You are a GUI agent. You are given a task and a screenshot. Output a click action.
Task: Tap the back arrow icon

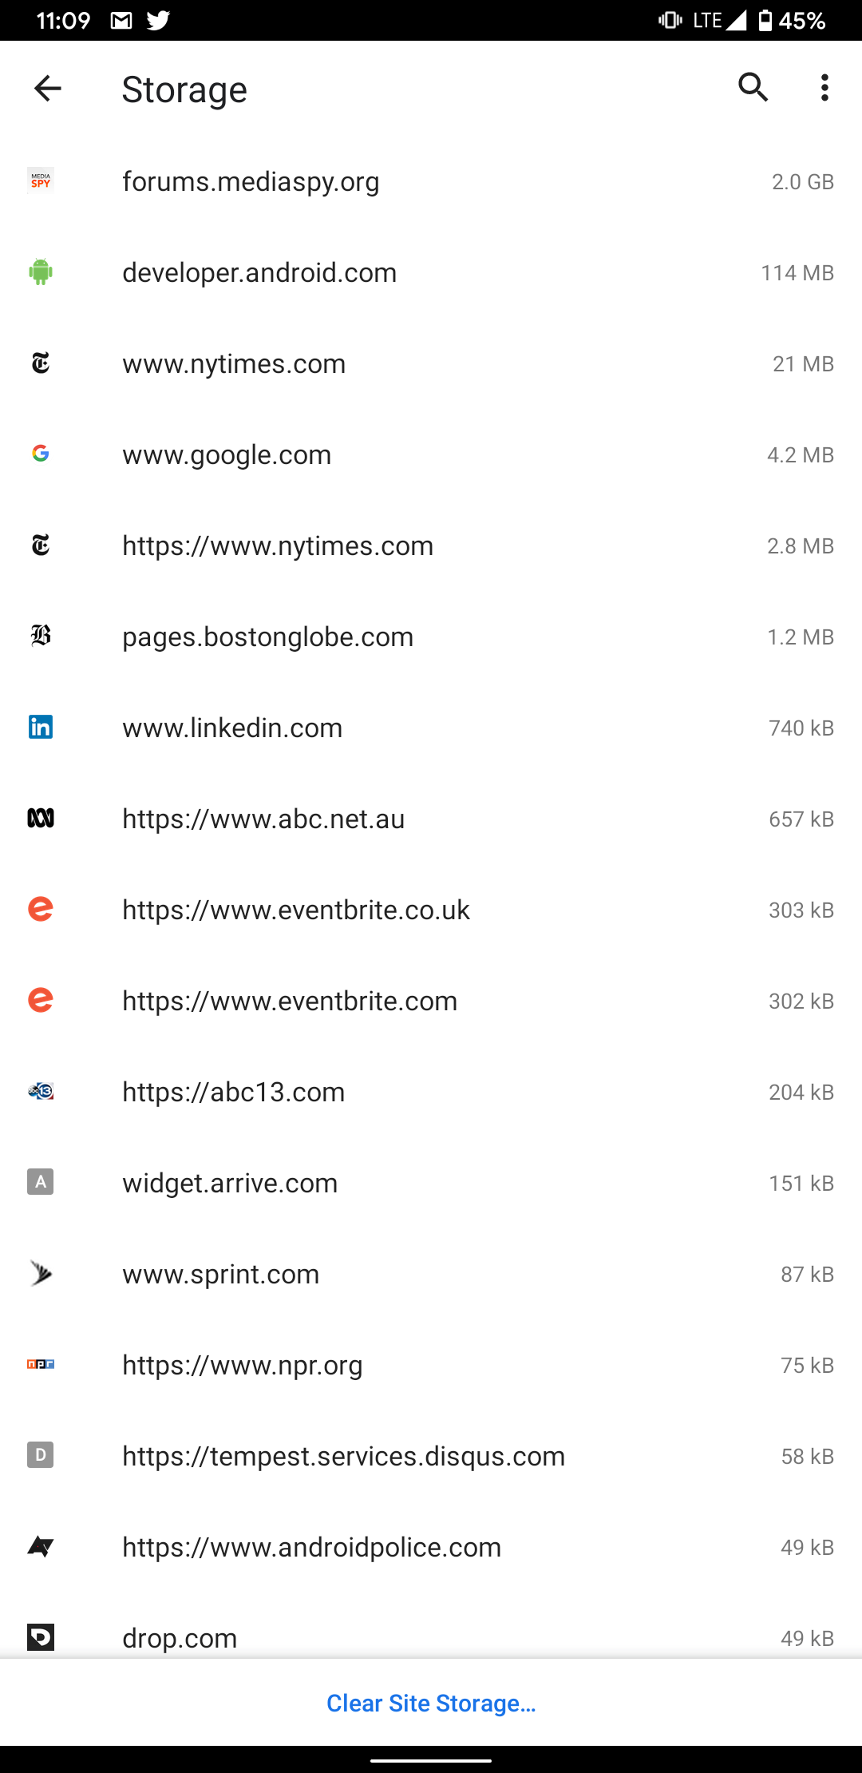coord(48,88)
